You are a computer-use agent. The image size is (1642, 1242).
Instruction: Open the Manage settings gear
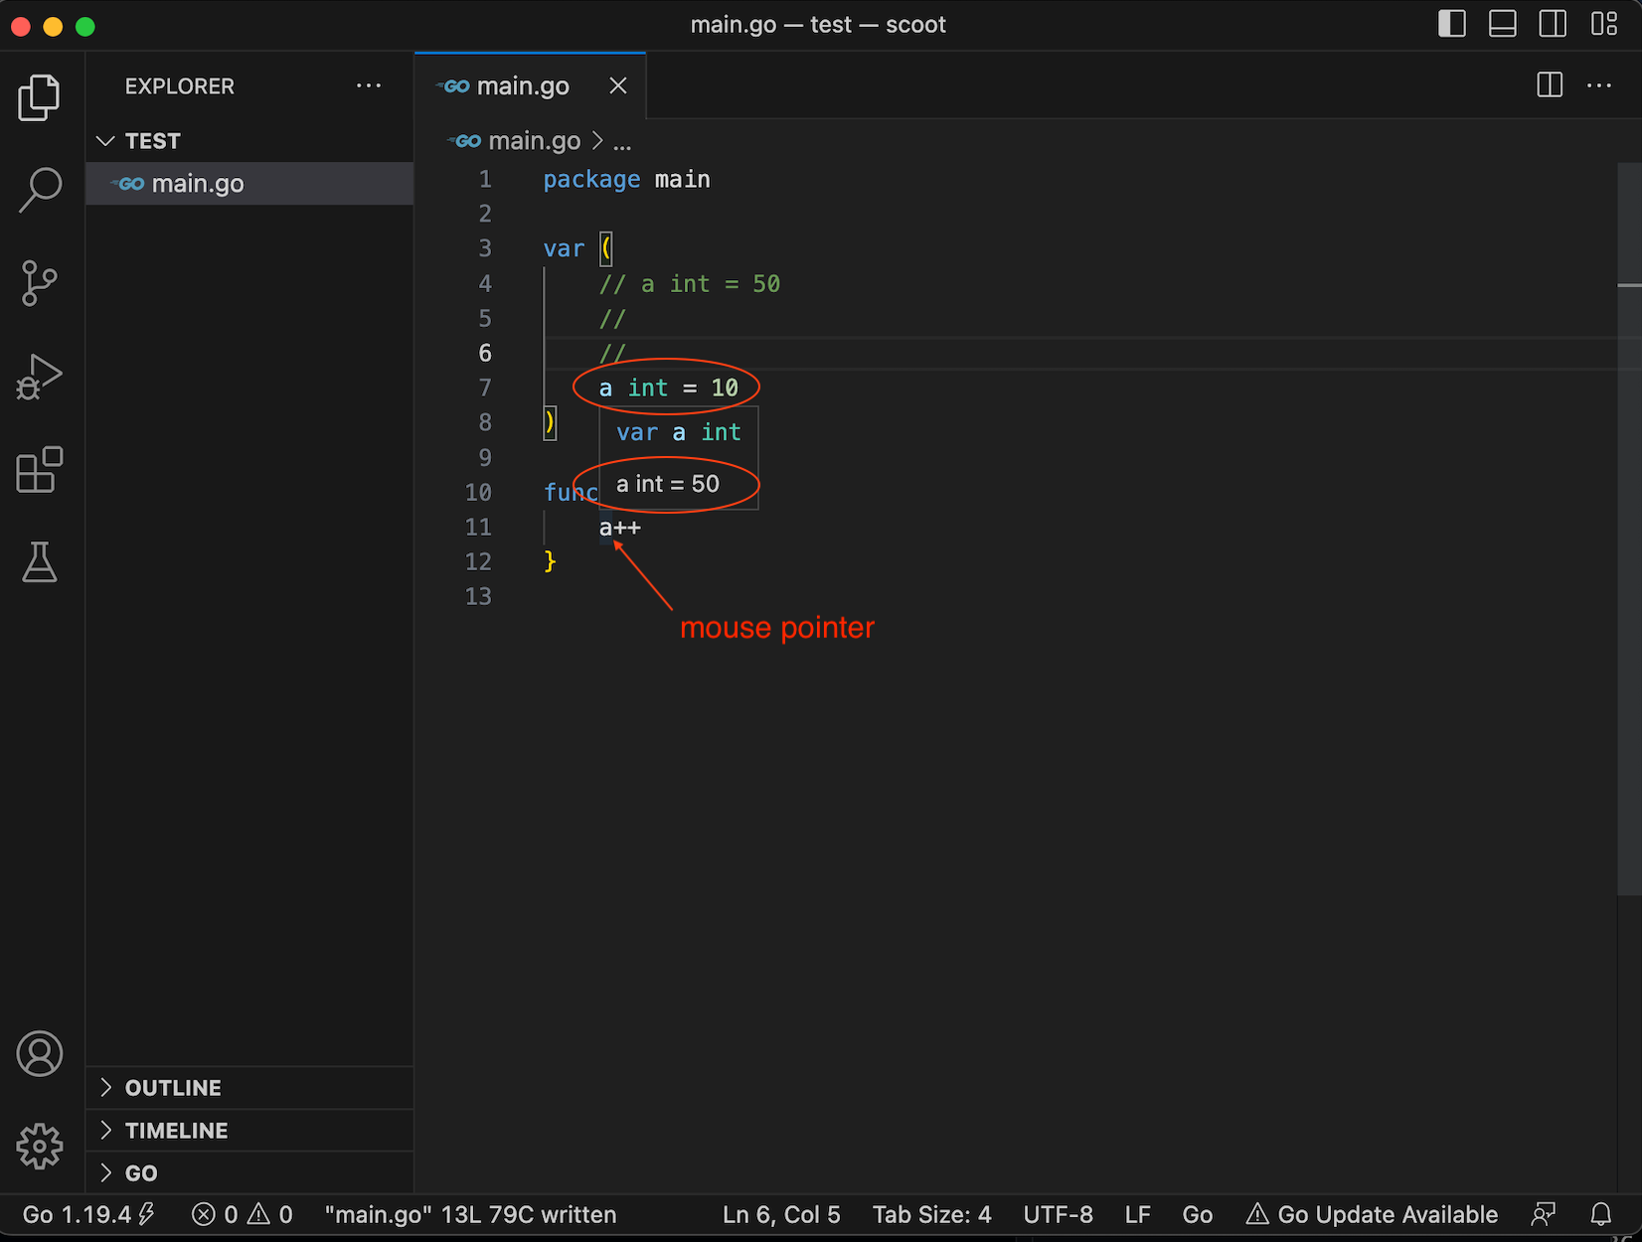[x=40, y=1147]
